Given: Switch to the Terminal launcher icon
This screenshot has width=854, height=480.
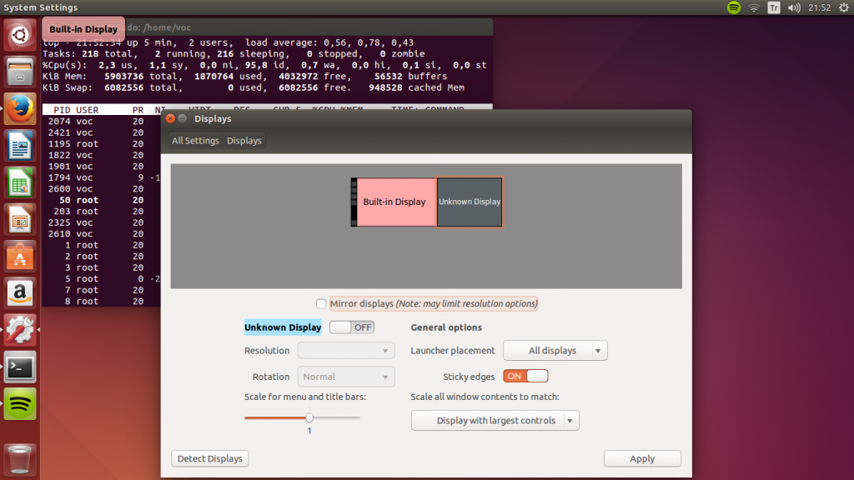Looking at the screenshot, I should [20, 366].
